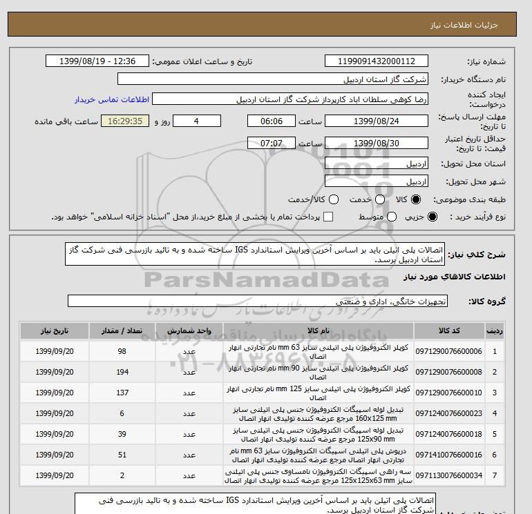Click the نام کالا column header
This screenshot has height=514, width=532.
pos(319,330)
